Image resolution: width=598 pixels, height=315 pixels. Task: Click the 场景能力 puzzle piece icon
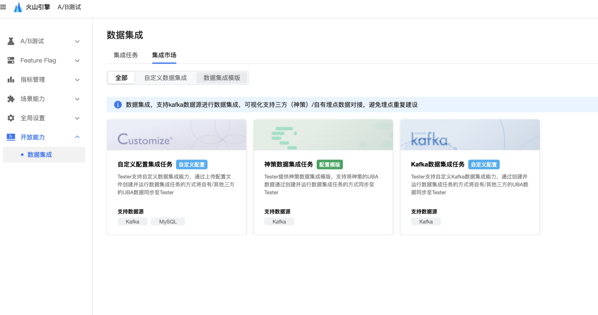tap(11, 99)
